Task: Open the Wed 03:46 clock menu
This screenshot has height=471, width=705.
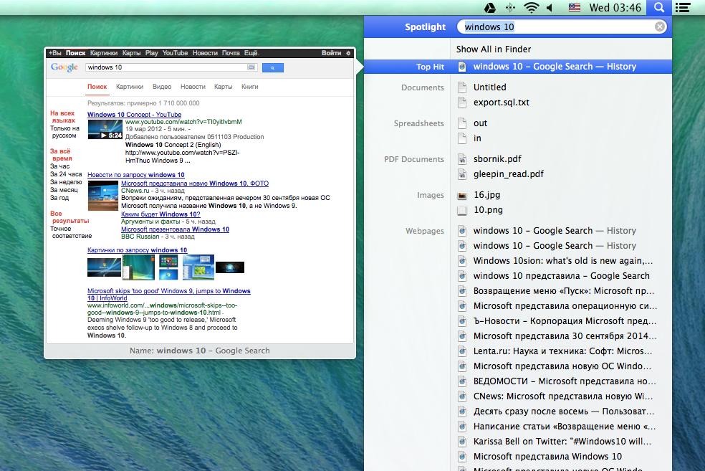Action: (x=615, y=8)
